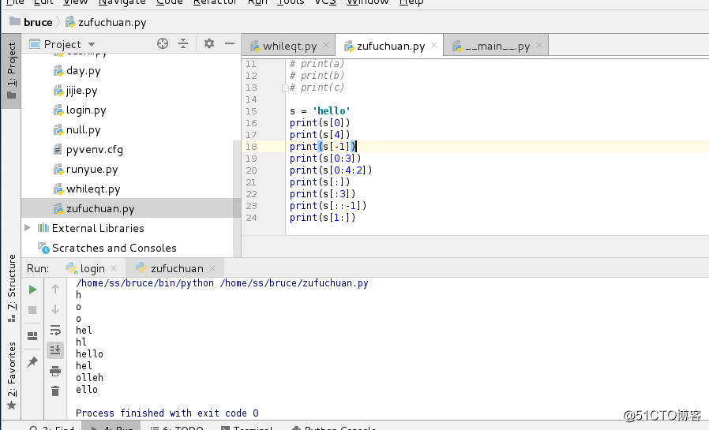Switch to zufuchuan run tab
Viewport: 709px width, 430px height.
click(177, 269)
